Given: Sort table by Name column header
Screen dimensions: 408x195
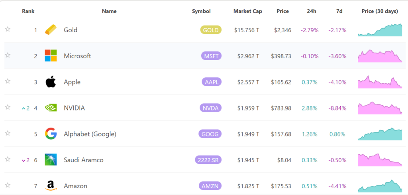Looking at the screenshot, I should [x=109, y=11].
